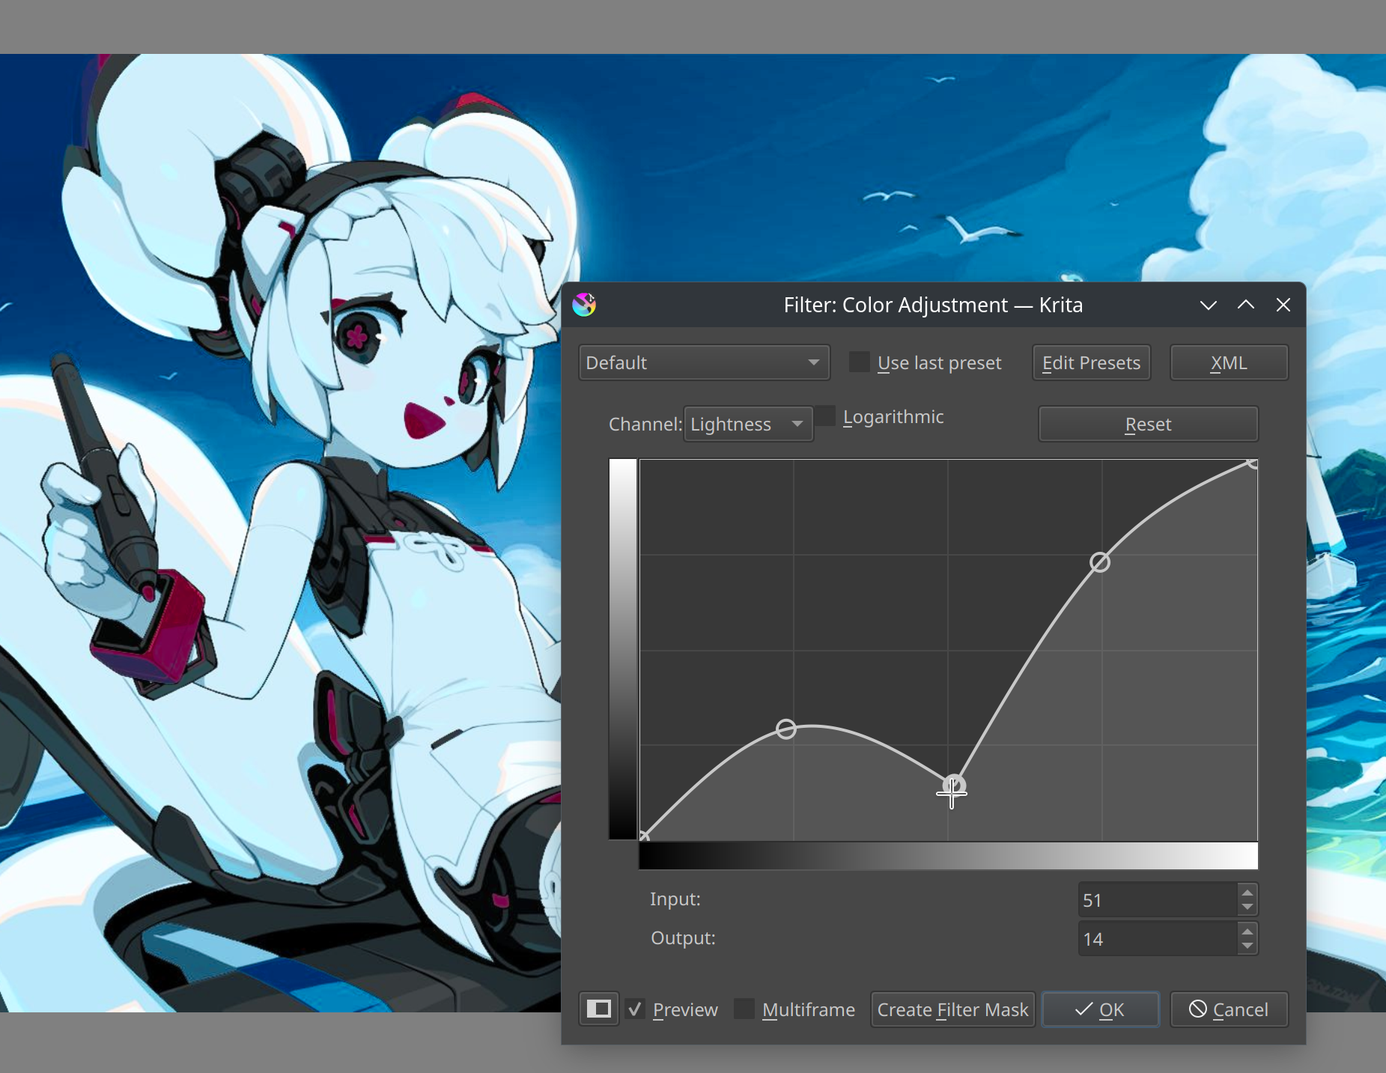Disable the Preview checkbox
The height and width of the screenshot is (1073, 1386).
coord(636,1009)
